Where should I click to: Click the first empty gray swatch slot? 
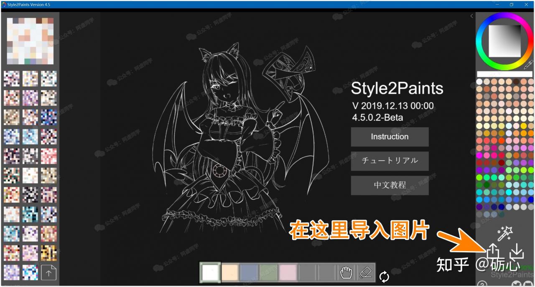(x=307, y=273)
